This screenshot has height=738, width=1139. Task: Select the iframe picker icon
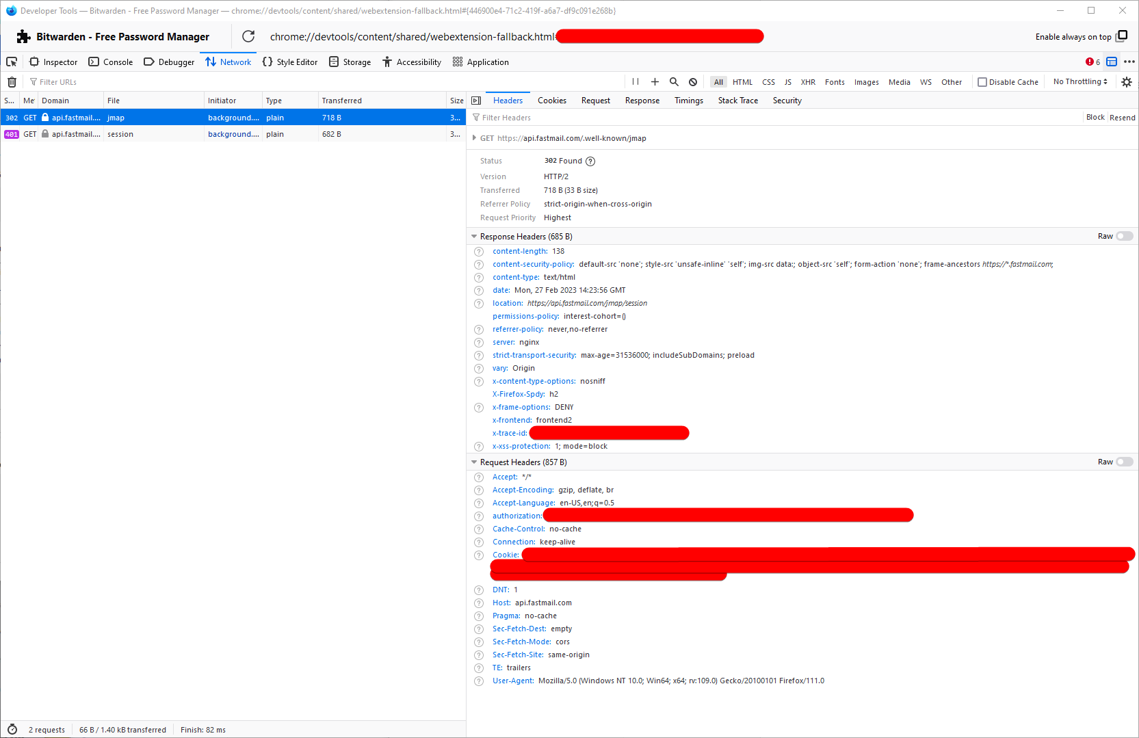click(x=1112, y=62)
